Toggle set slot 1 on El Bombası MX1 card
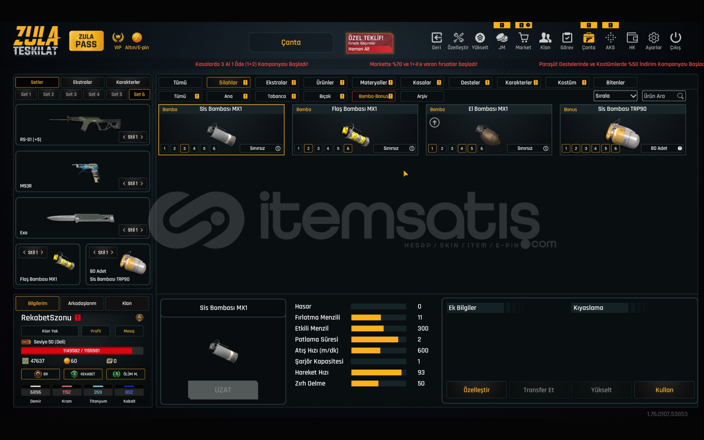The height and width of the screenshot is (440, 704). [432, 148]
